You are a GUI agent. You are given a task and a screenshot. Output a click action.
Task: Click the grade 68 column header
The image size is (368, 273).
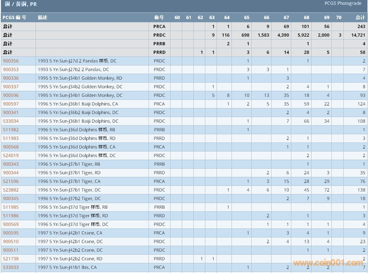306,18
